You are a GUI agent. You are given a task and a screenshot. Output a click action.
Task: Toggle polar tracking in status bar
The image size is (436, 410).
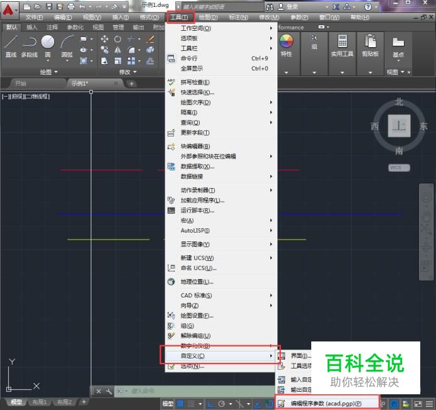click(222, 404)
